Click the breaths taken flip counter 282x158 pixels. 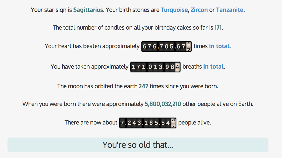coord(155,67)
